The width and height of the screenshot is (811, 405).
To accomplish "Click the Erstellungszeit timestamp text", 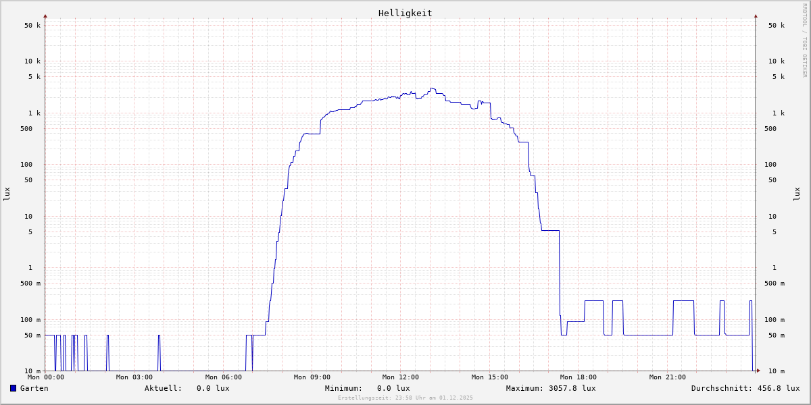I will 405,398.
